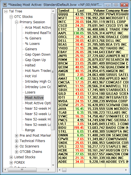Open Most Active Options item

click(x=38, y=103)
